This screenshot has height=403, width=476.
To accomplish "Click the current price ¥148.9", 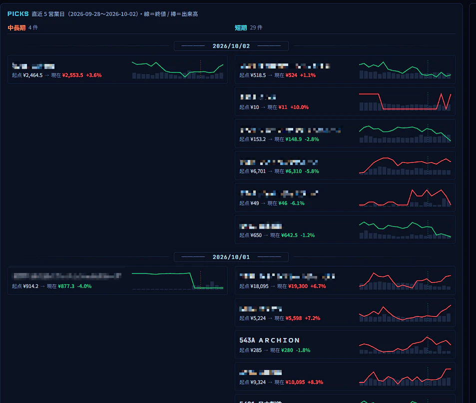I will click(294, 139).
